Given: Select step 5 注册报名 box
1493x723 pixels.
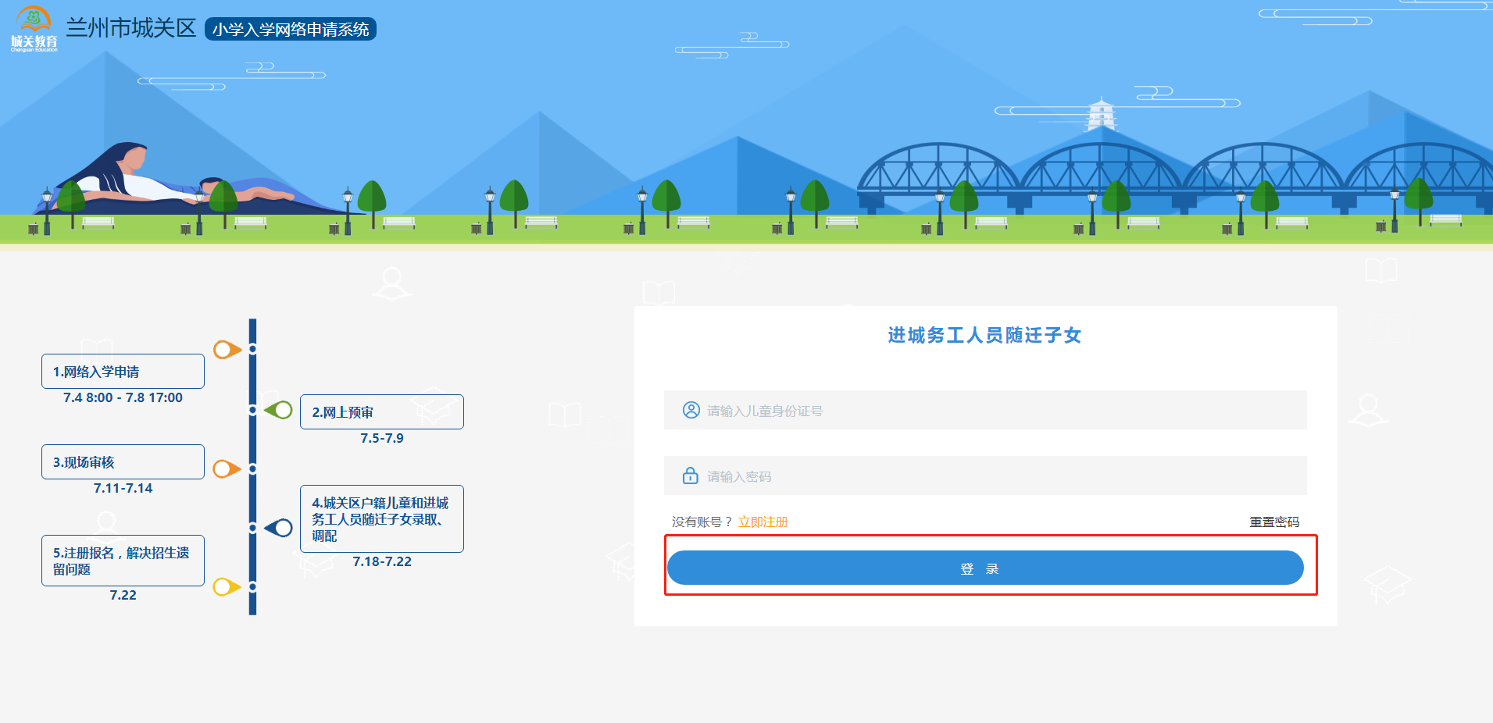Looking at the screenshot, I should point(123,561).
